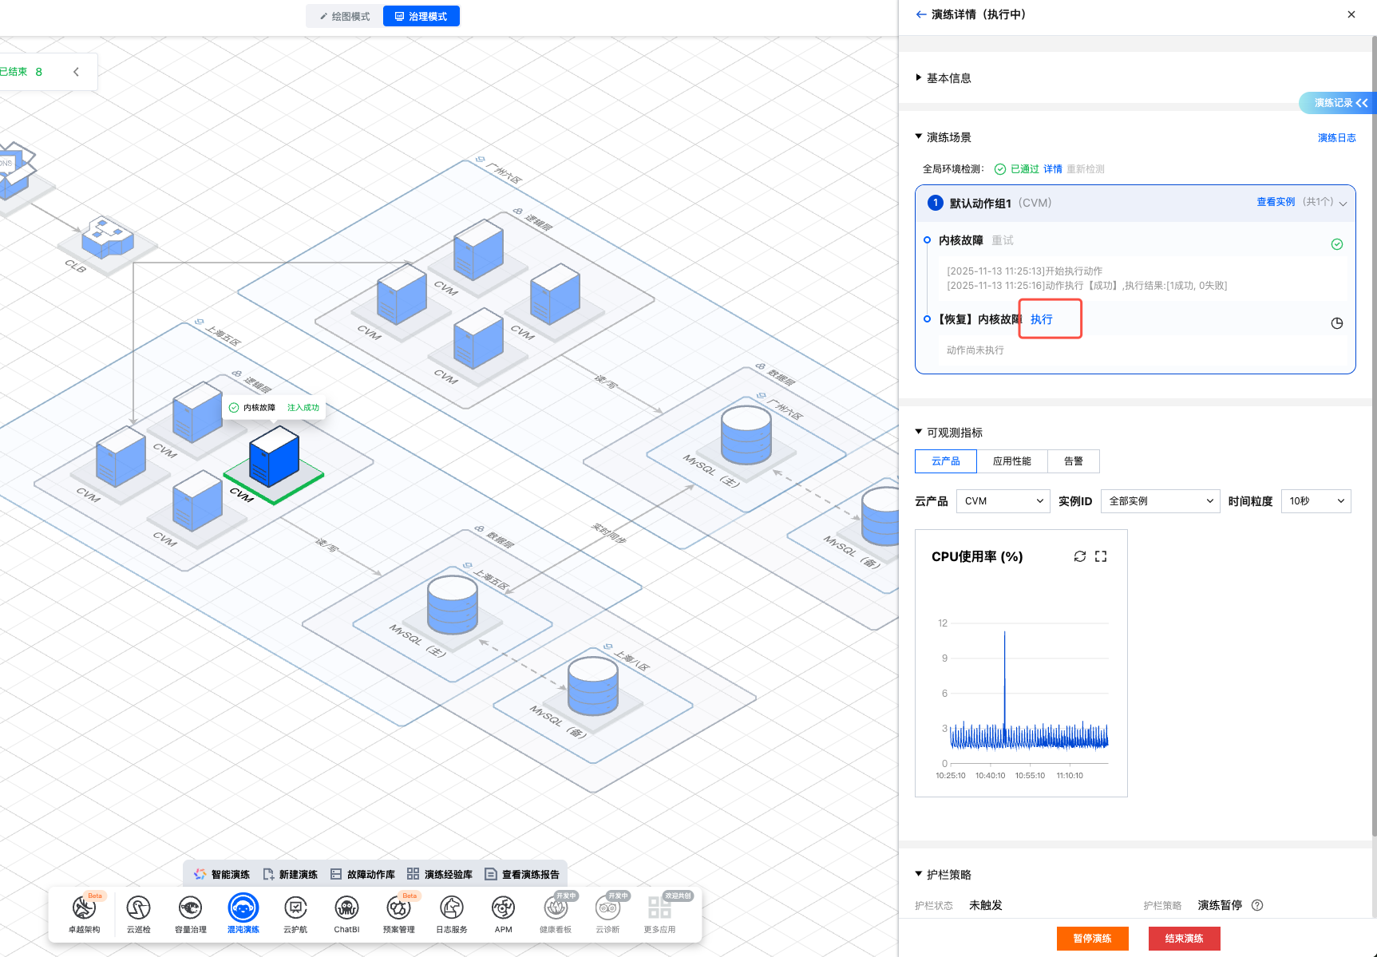The height and width of the screenshot is (957, 1377).
Task: Open the 时间粒度 10秒 dropdown
Action: pyautogui.click(x=1316, y=501)
